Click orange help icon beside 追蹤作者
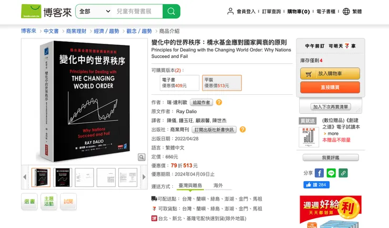 [219, 102]
